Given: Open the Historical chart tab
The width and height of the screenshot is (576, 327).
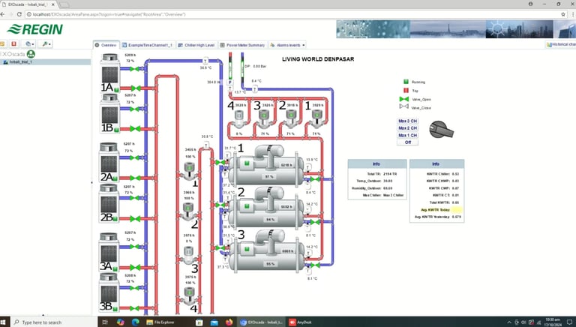Looking at the screenshot, I should pos(560,44).
